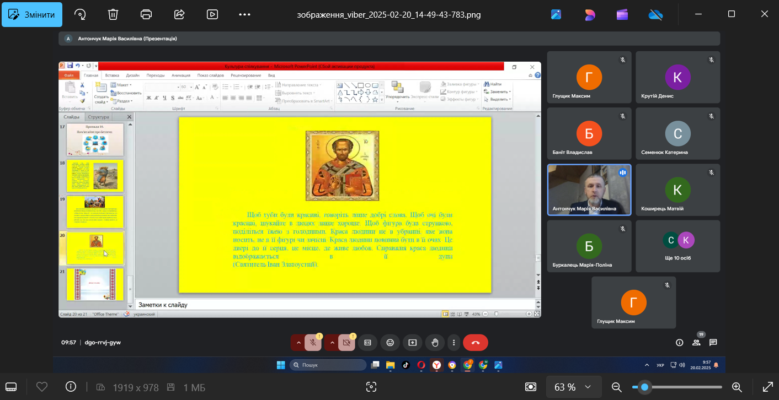Image resolution: width=779 pixels, height=400 pixels.
Task: Click the Змінити edit button
Action: [x=32, y=14]
